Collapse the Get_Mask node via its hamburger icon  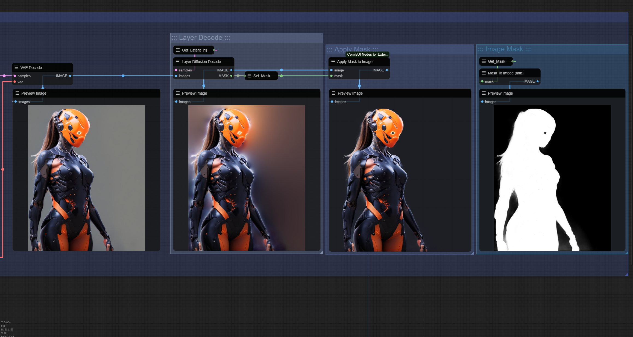pyautogui.click(x=484, y=61)
